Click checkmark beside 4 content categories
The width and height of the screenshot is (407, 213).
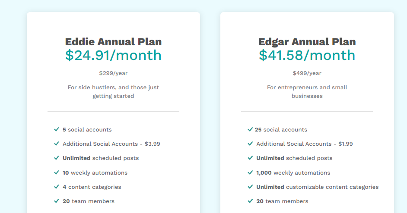[x=56, y=187]
